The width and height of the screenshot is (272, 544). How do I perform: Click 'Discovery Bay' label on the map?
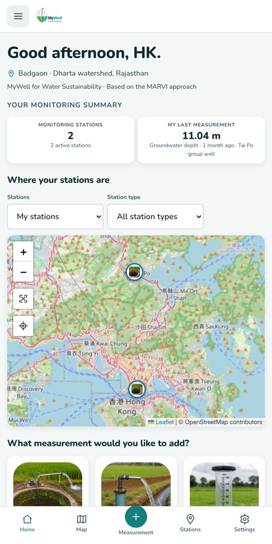point(24,392)
